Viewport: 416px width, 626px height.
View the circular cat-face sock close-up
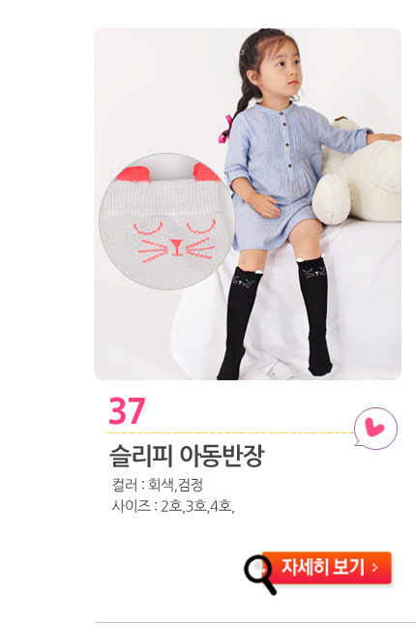[166, 222]
